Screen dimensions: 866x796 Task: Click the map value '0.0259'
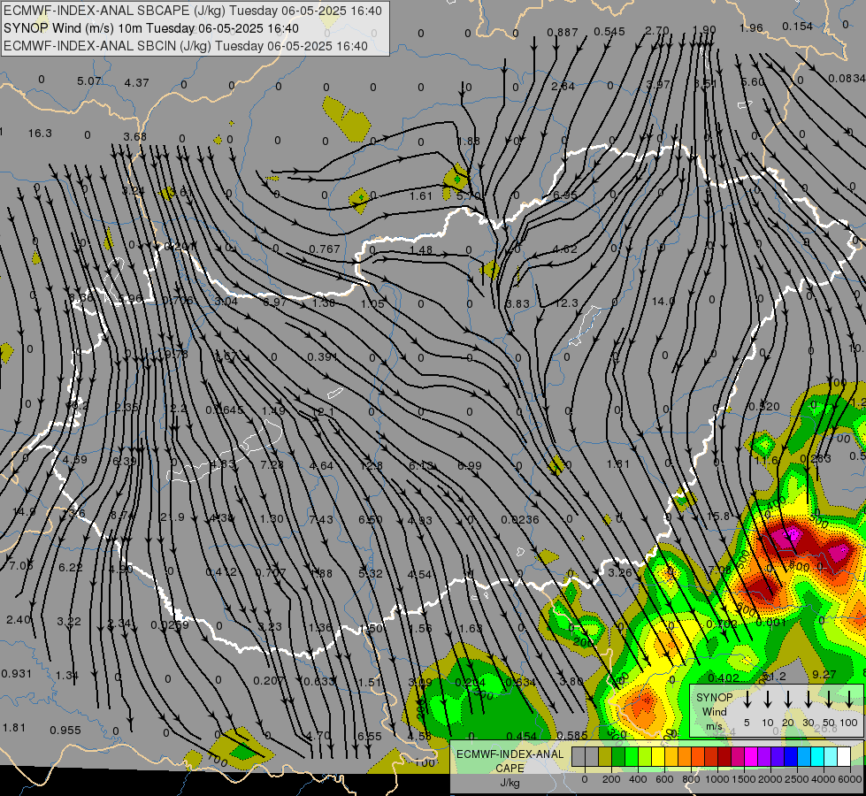point(170,624)
